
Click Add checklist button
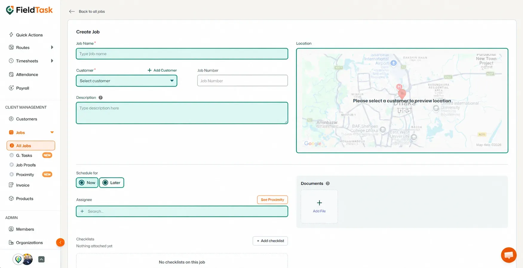coord(270,241)
